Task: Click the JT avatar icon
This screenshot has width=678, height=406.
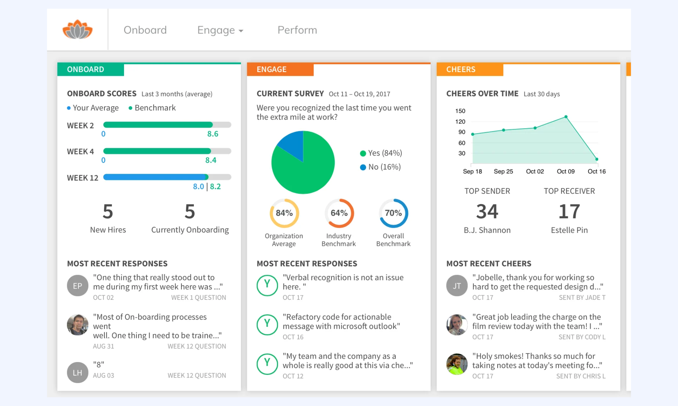Action: click(457, 286)
